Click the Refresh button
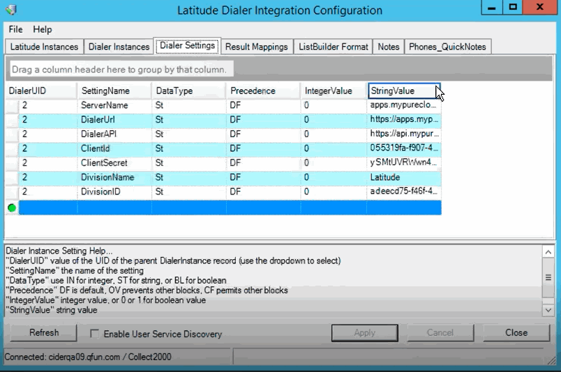 [44, 333]
